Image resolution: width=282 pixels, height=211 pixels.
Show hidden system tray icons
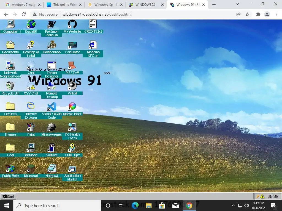(x=233, y=206)
